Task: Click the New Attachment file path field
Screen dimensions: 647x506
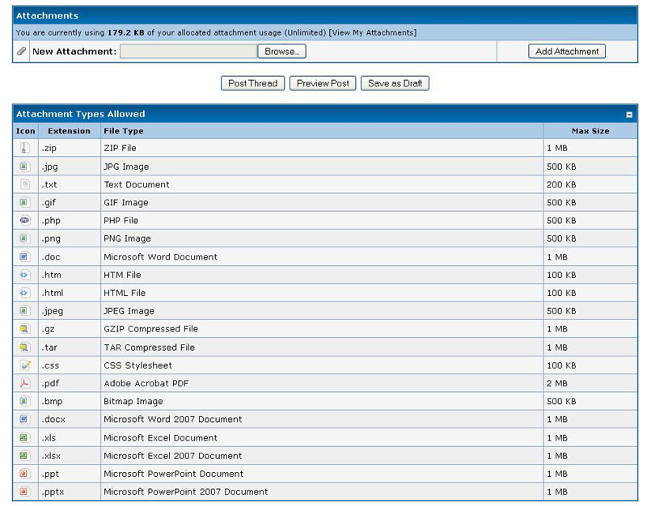Action: pos(188,51)
